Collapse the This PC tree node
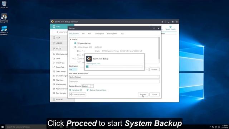The height and width of the screenshot is (129, 229). tap(70, 39)
